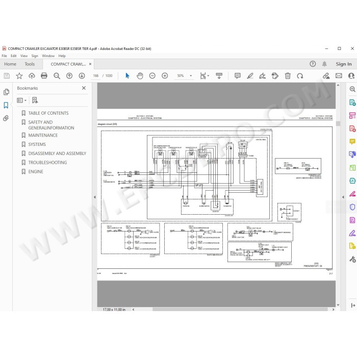The width and height of the screenshot is (357, 357).
Task: Open the sign document tool
Action: point(262,75)
